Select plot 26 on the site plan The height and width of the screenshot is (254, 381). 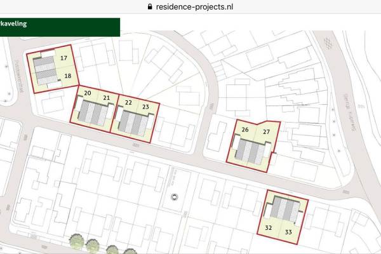tap(244, 130)
